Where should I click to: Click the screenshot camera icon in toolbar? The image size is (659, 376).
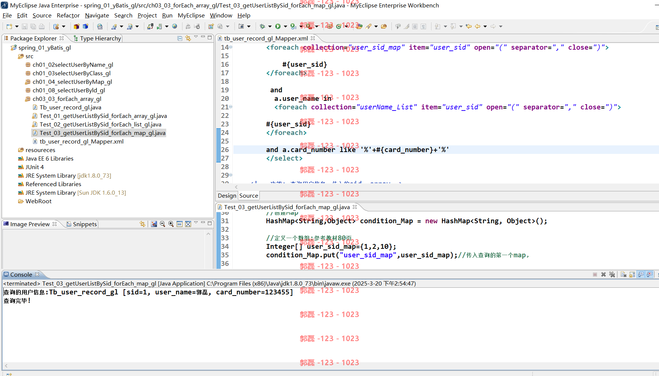(x=241, y=26)
